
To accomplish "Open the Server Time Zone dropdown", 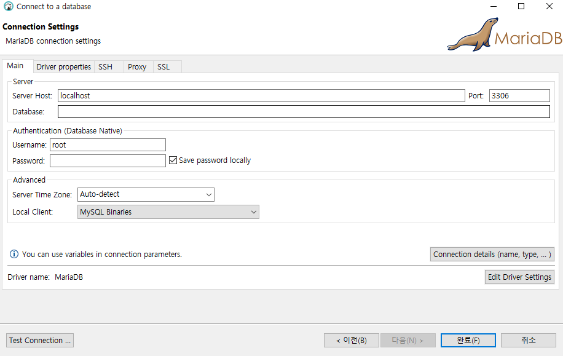I will (x=146, y=194).
